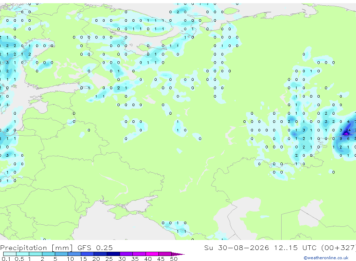
Task: Pick the blue legend swatch between 10 and 15
Action: pos(74,254)
